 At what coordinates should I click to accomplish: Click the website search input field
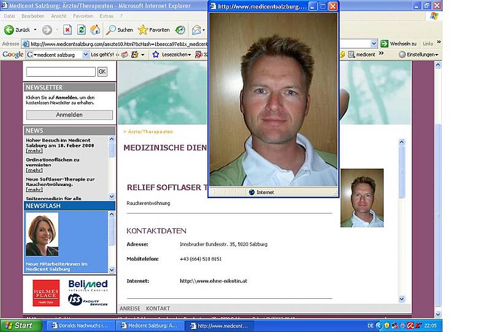pyautogui.click(x=61, y=72)
